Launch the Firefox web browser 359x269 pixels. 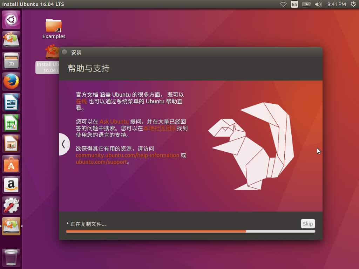point(11,81)
